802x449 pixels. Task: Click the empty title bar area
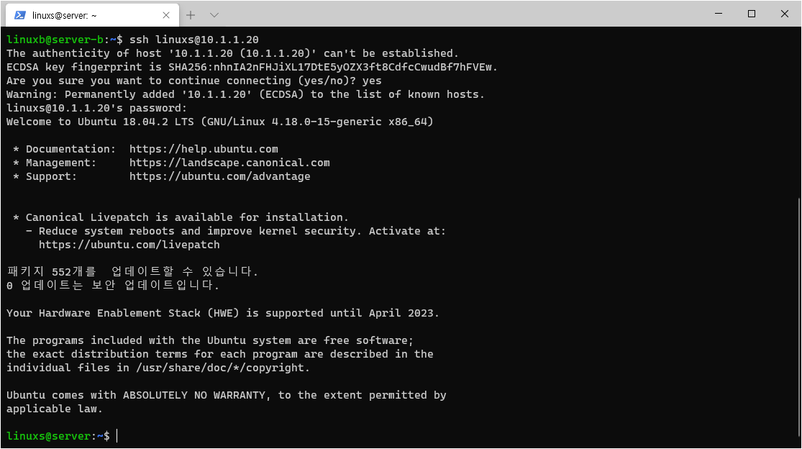pos(460,14)
